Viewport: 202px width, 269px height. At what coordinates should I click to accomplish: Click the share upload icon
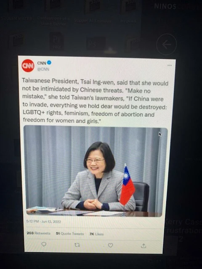click(144, 246)
